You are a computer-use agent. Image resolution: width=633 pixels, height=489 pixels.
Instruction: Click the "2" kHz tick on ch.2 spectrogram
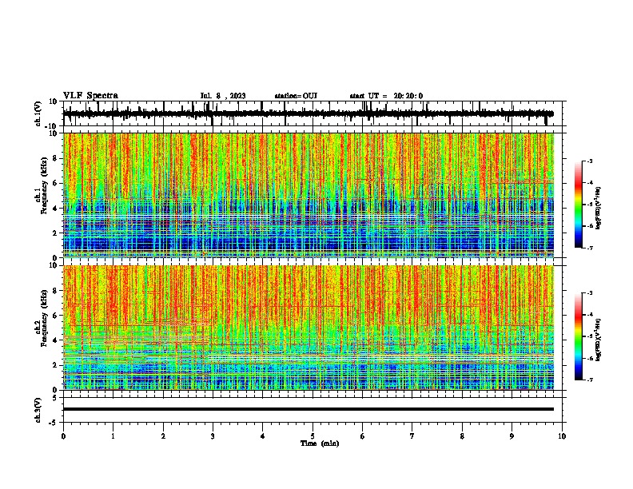[56, 365]
